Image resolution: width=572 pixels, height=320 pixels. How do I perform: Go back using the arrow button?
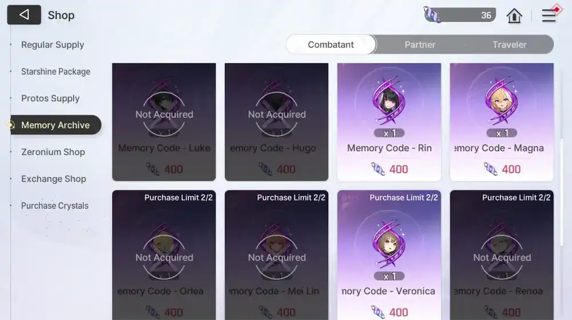coord(24,15)
